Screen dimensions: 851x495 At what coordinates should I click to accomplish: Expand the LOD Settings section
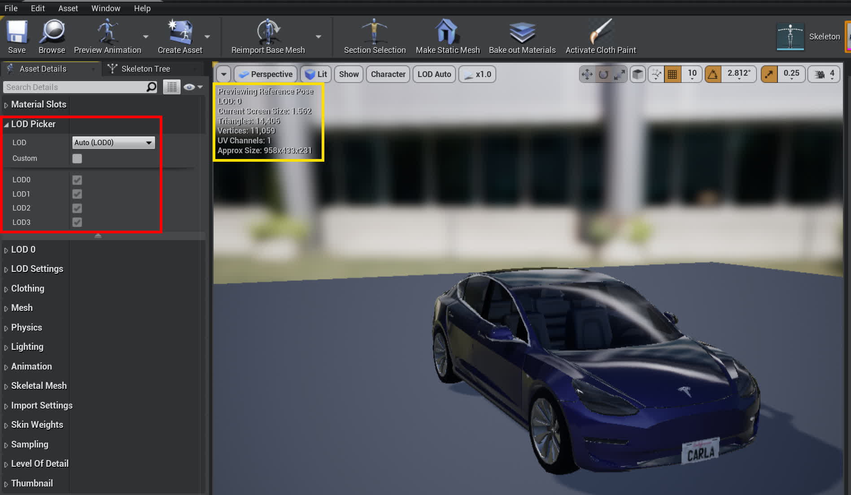click(37, 269)
